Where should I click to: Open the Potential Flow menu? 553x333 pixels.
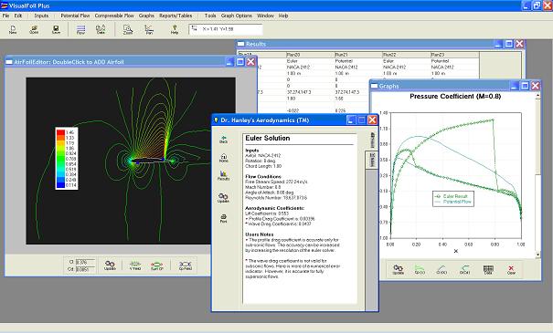[x=75, y=16]
